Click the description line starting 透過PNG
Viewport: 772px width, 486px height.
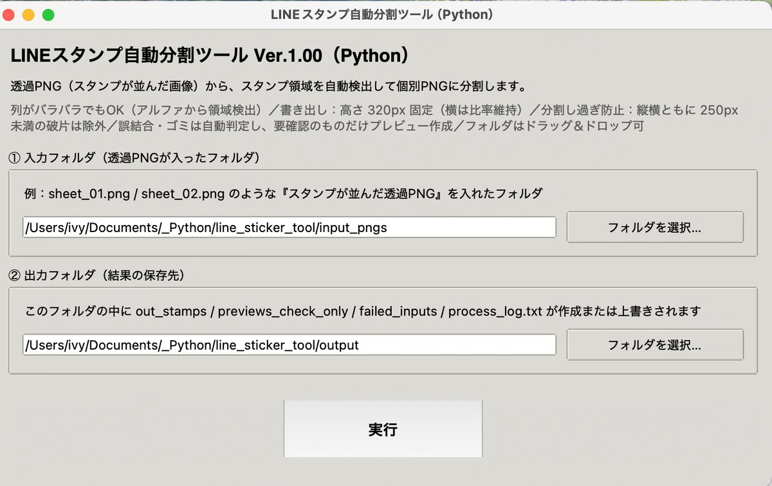coord(269,86)
